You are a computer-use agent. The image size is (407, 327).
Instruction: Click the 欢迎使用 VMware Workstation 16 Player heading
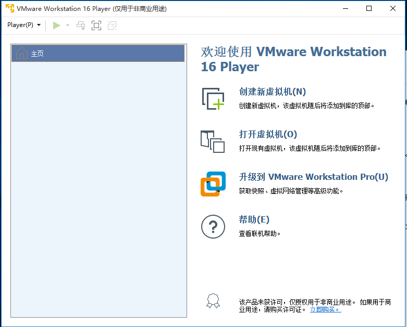click(294, 59)
